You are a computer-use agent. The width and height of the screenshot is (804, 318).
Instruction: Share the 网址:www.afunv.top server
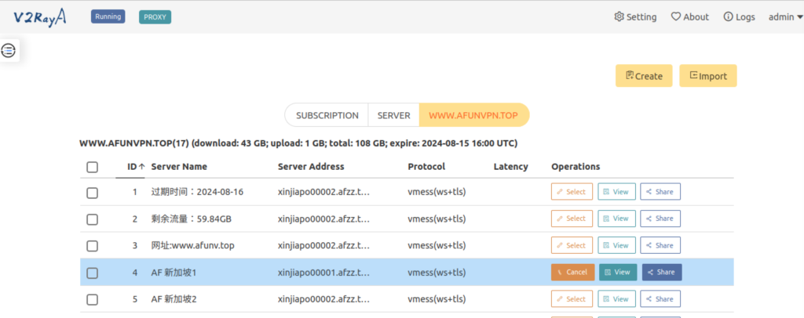(660, 245)
